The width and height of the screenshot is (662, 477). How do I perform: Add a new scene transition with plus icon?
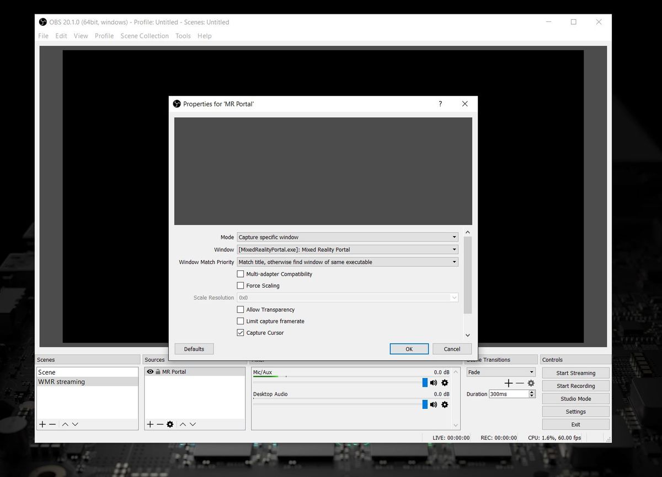coord(508,383)
